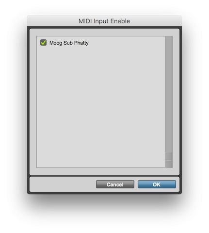
Task: Click the middle of the scrollbar track
Action: [169, 94]
